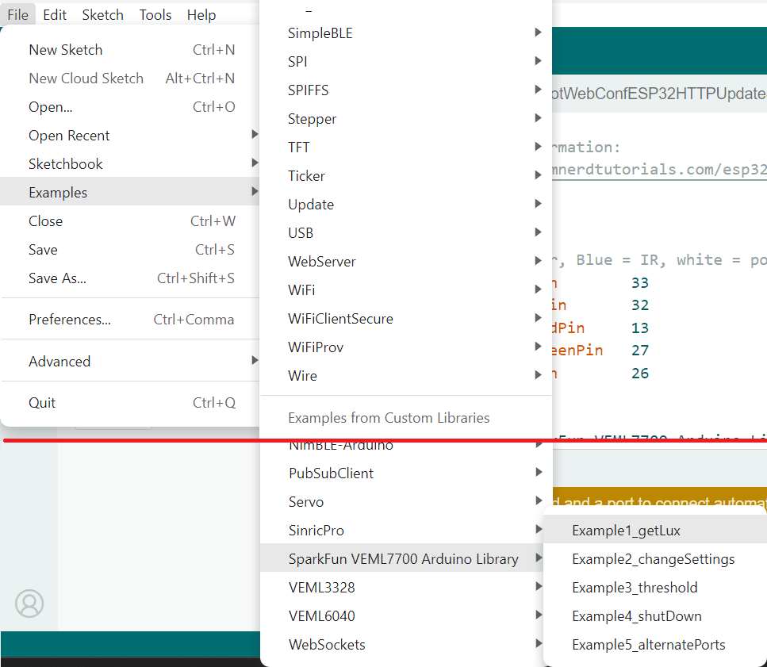Open USB examples submenu
This screenshot has height=667, width=767.
(x=406, y=232)
